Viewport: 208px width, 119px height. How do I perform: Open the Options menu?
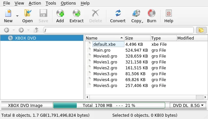[x=68, y=3]
